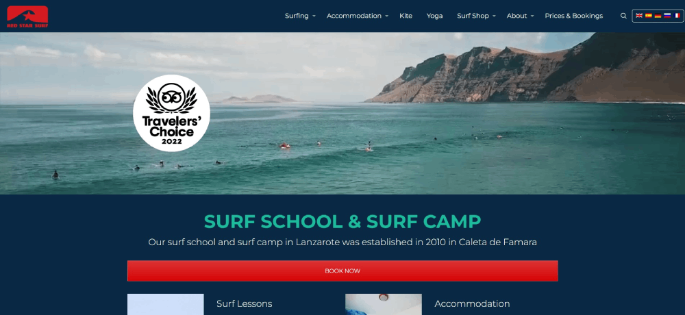
Task: Choose the French flag language icon
Action: pos(677,15)
